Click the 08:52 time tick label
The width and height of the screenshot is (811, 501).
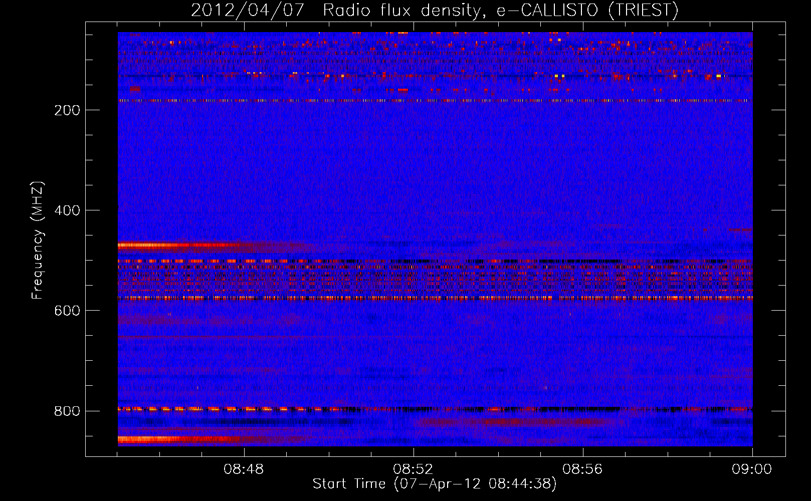click(x=413, y=469)
